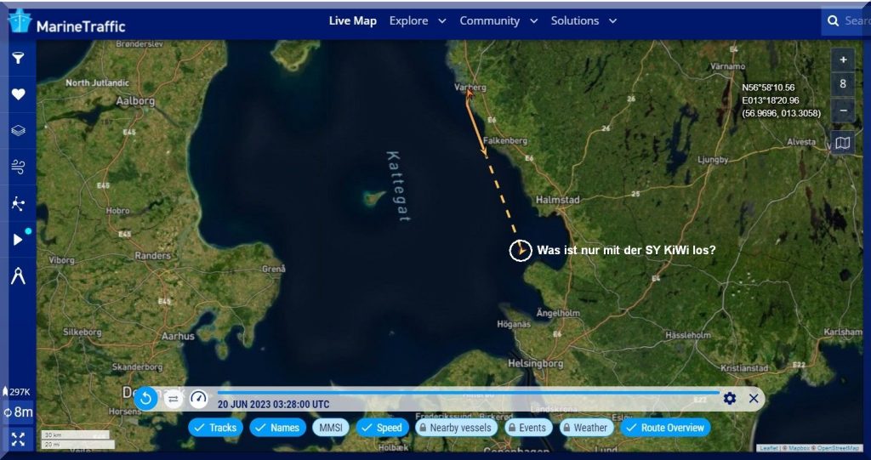Click the fullscreen expand icon
Screen dimensions: 871x460
(x=18, y=440)
